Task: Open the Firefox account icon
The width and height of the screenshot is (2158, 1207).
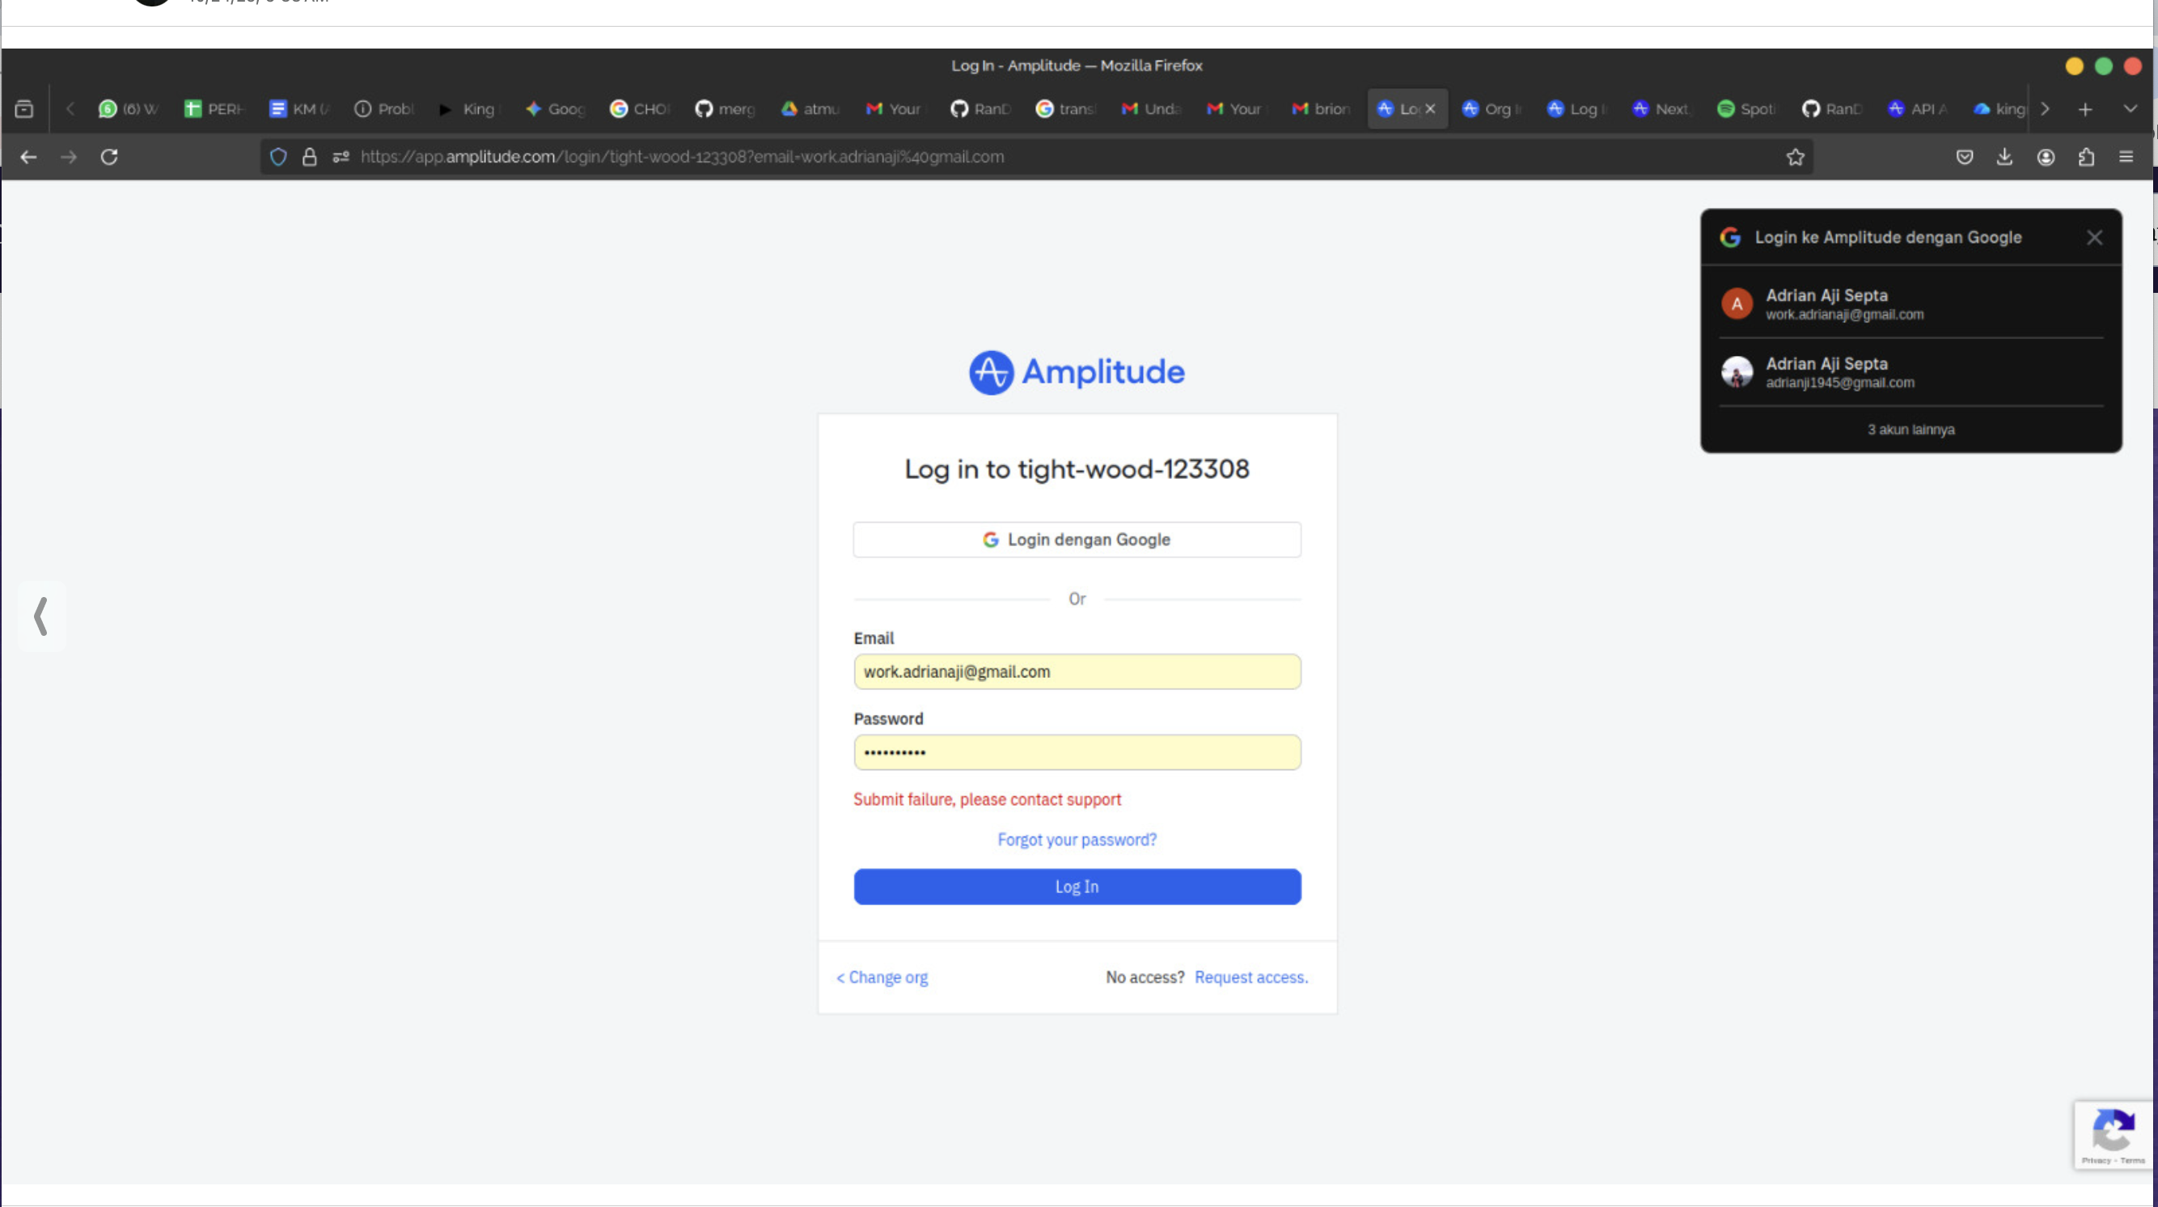Action: pyautogui.click(x=2046, y=157)
